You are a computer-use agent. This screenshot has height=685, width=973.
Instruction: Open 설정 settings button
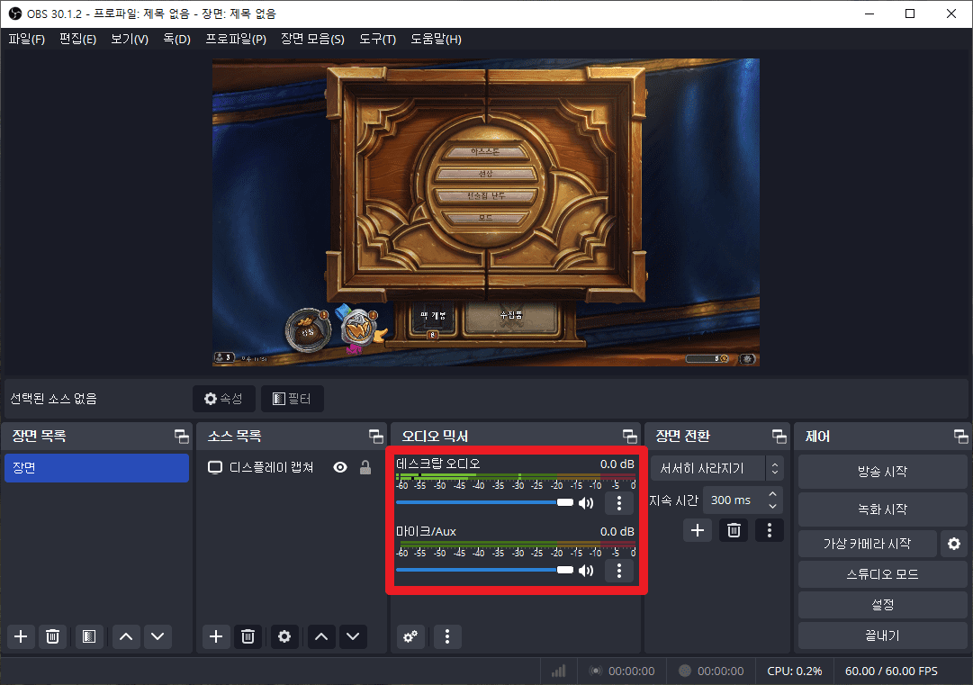pos(882,605)
